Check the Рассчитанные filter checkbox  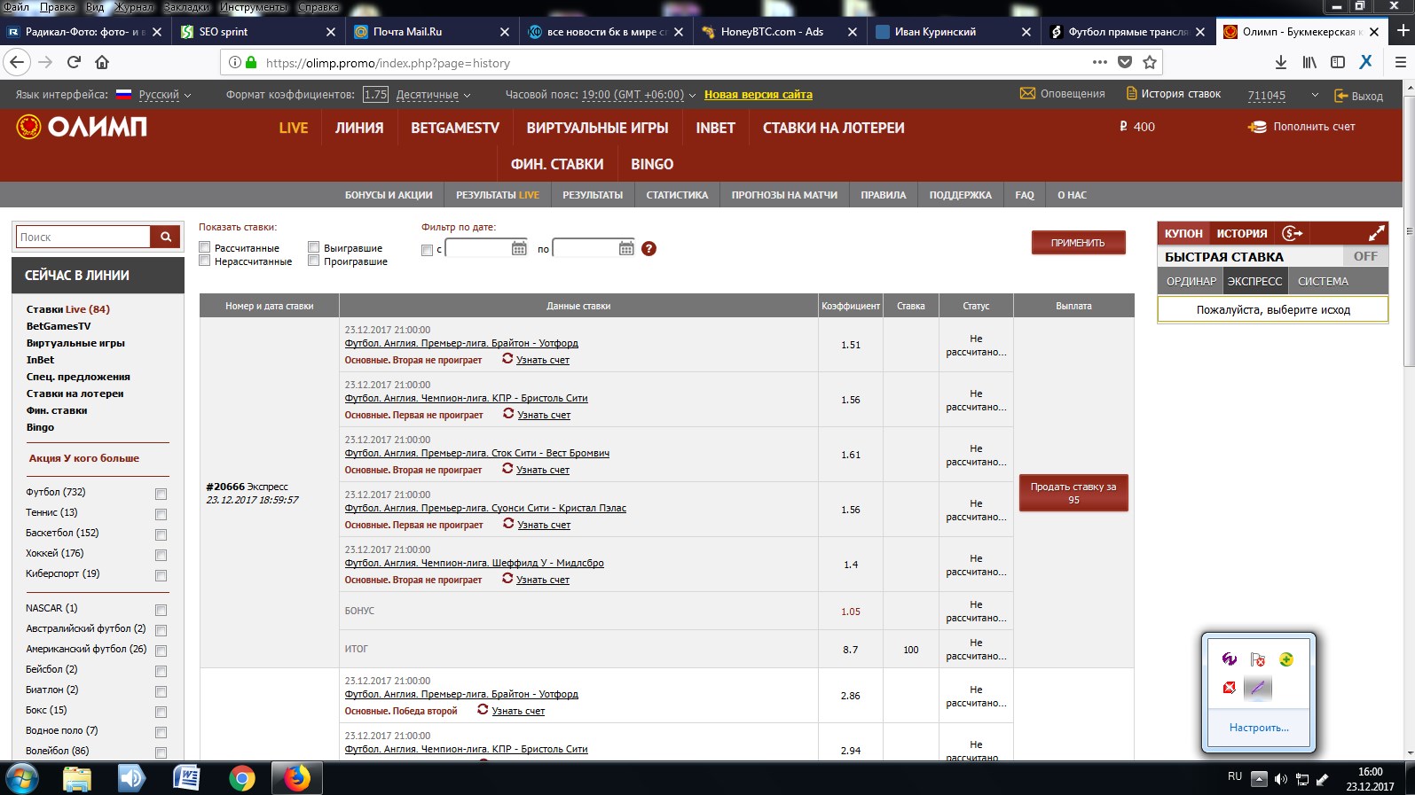pos(205,247)
